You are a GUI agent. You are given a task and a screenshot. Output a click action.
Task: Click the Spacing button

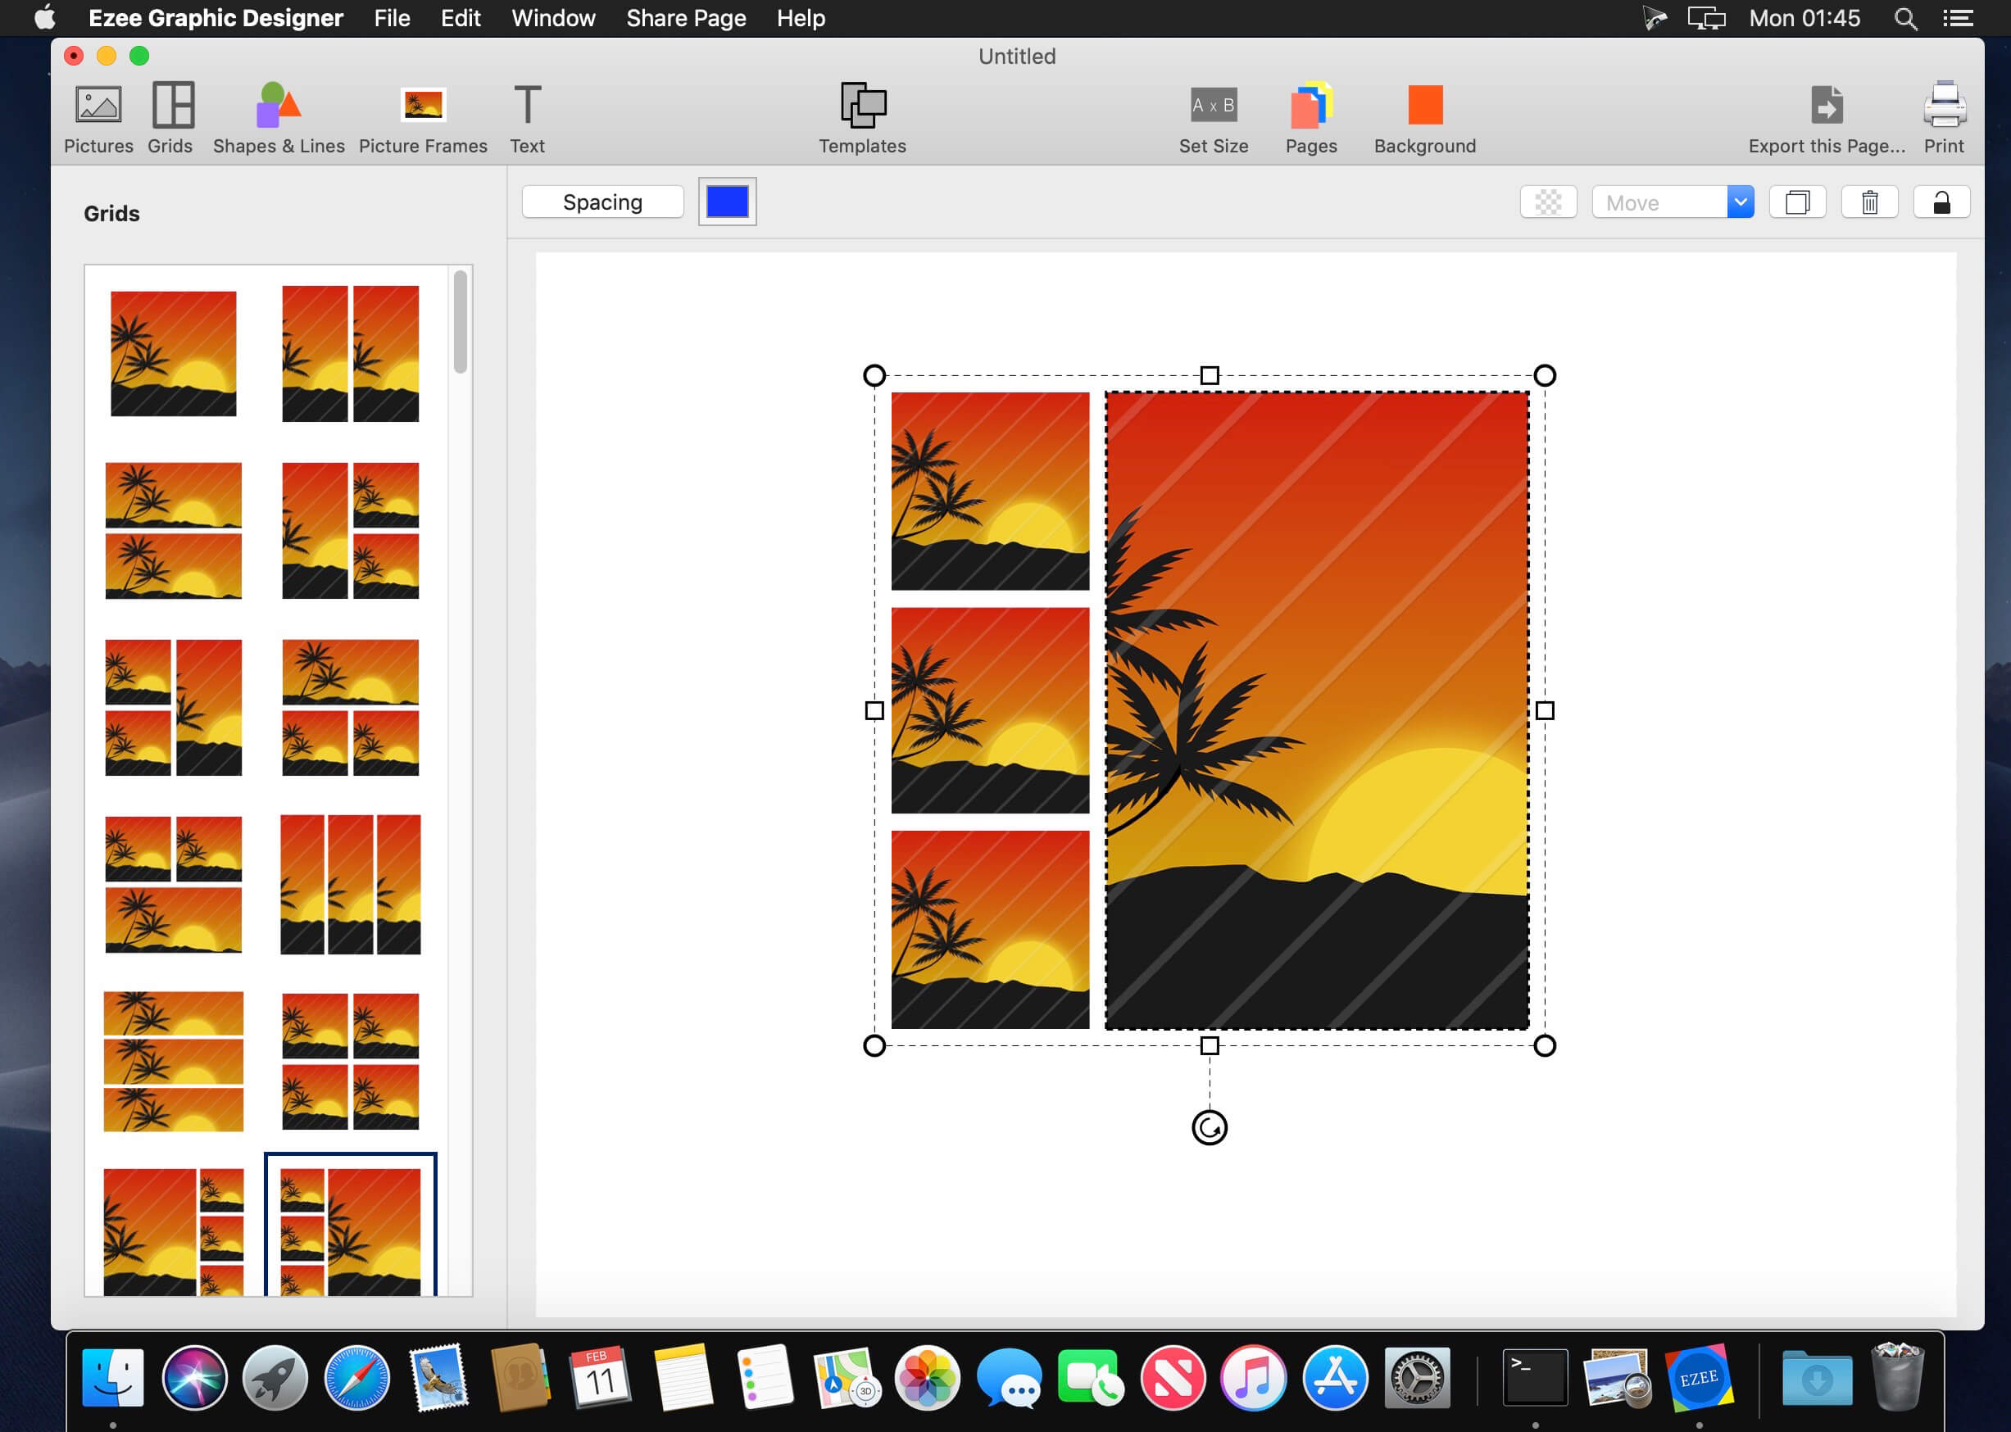pos(602,203)
